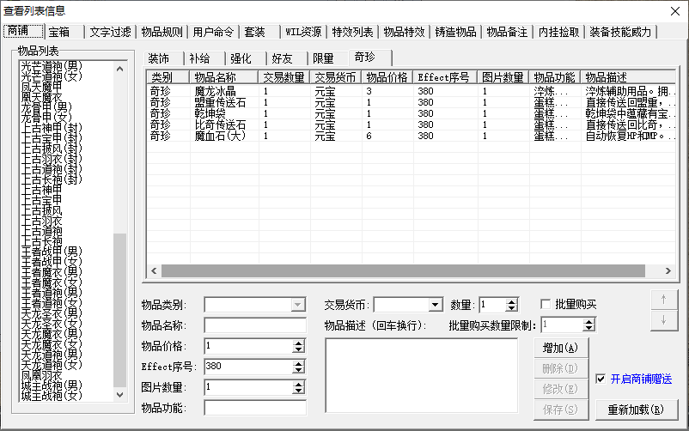This screenshot has width=689, height=431.
Task: Click the item list scroll-down arrow
Action: coord(120,396)
